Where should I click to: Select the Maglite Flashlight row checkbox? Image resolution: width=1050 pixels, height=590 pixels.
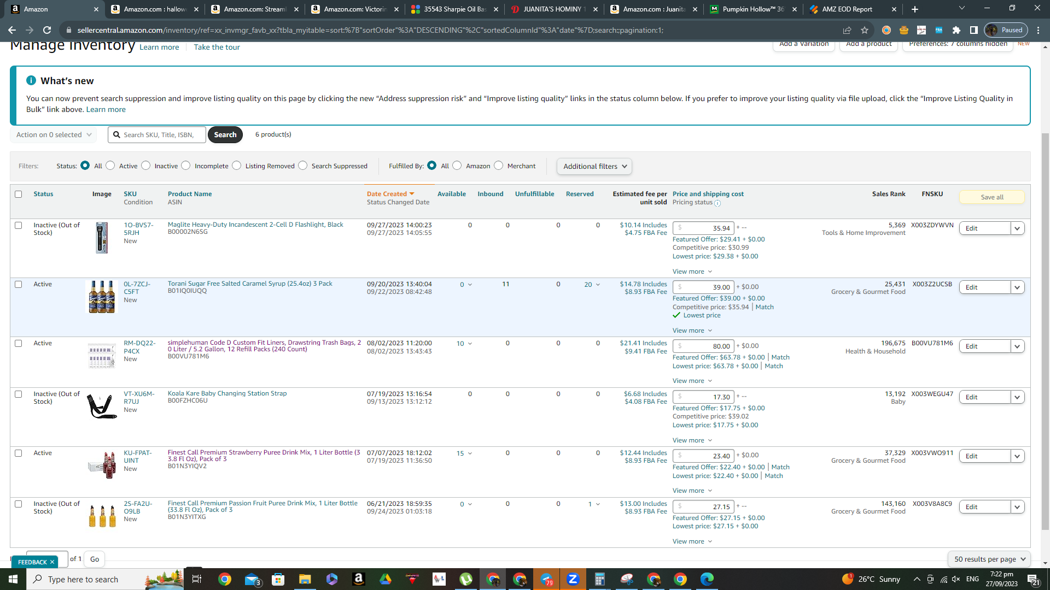click(19, 225)
